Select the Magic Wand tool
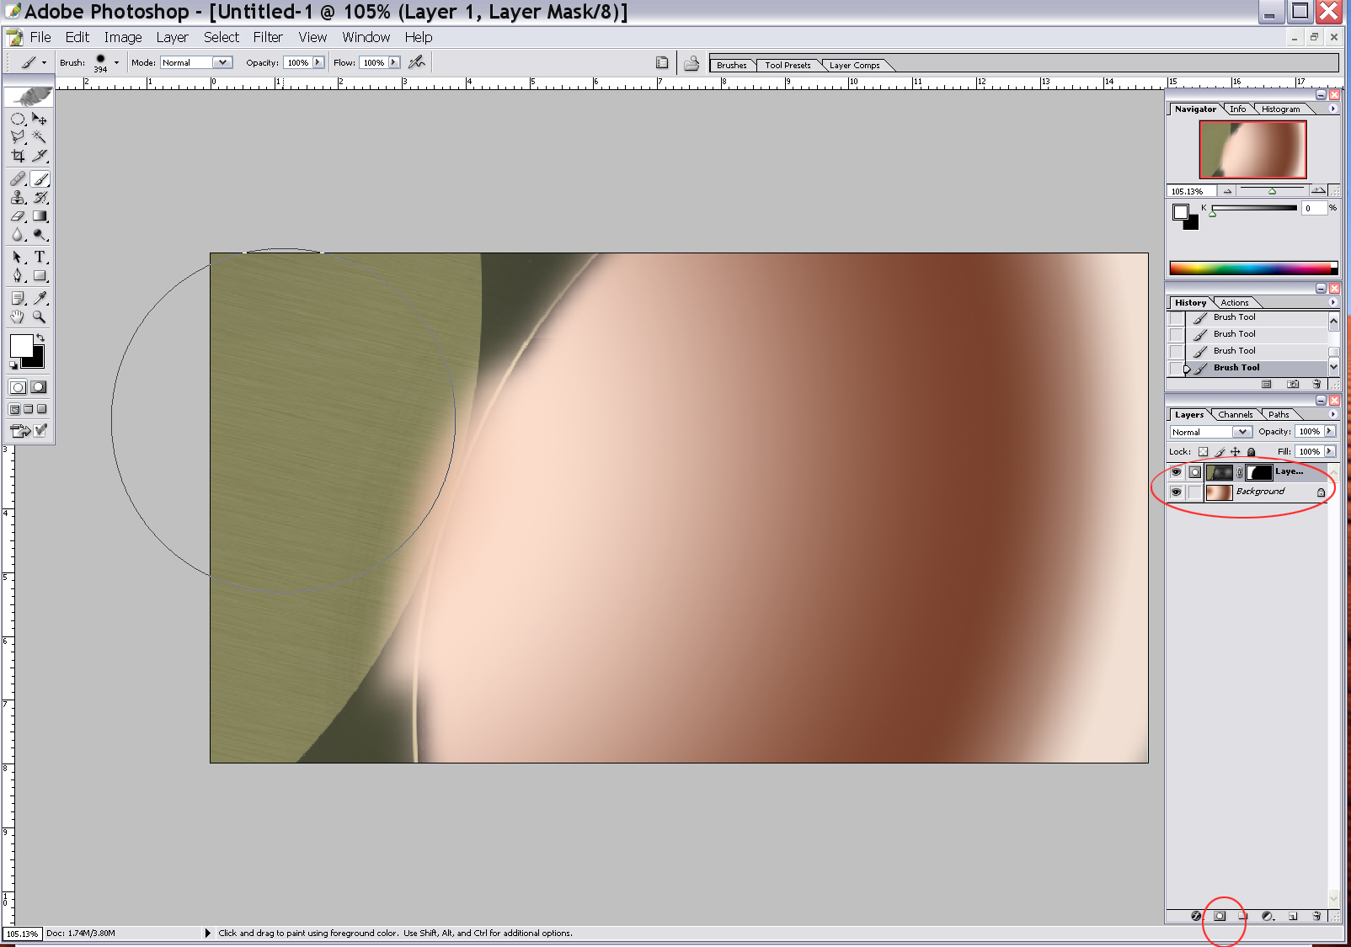This screenshot has height=947, width=1351. tap(40, 137)
